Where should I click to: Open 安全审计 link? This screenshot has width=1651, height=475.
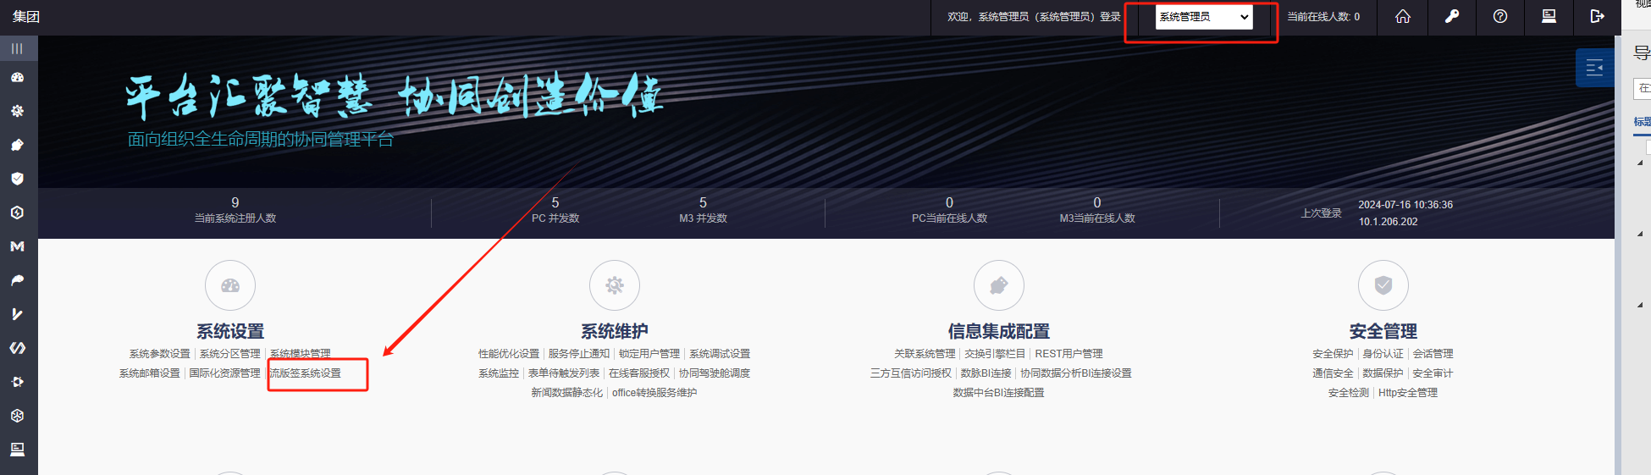(x=1433, y=373)
